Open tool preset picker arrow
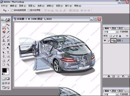Viewport: 130px width, 96px height. 8,10
